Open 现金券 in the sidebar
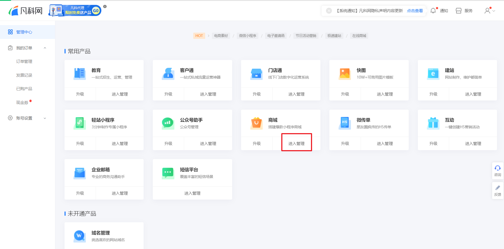This screenshot has width=504, height=249. (x=22, y=103)
